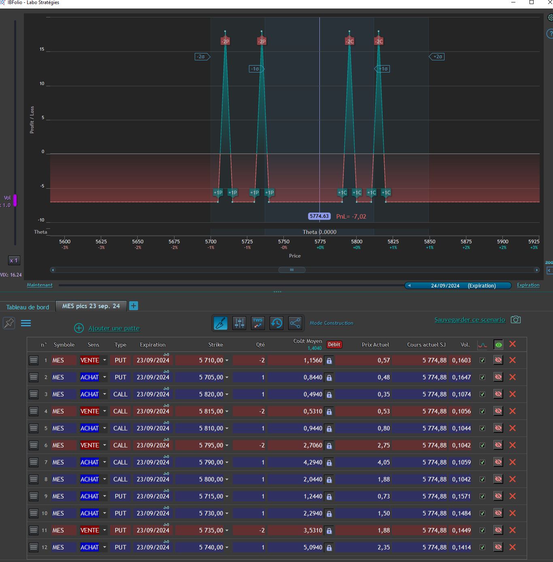Click the expiration date field in row 3
The height and width of the screenshot is (562, 553).
point(153,394)
